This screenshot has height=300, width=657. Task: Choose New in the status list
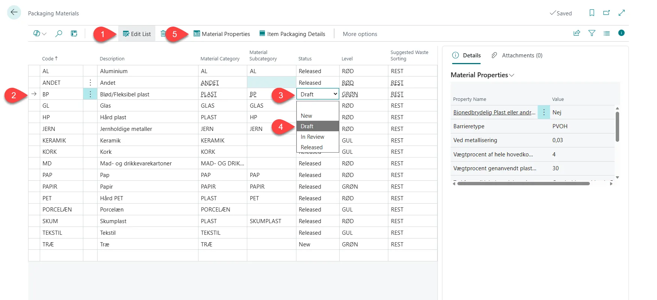pos(318,116)
